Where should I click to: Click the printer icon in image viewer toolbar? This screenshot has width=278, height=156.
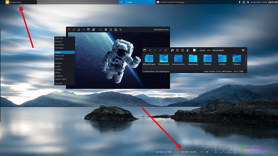pos(106,30)
